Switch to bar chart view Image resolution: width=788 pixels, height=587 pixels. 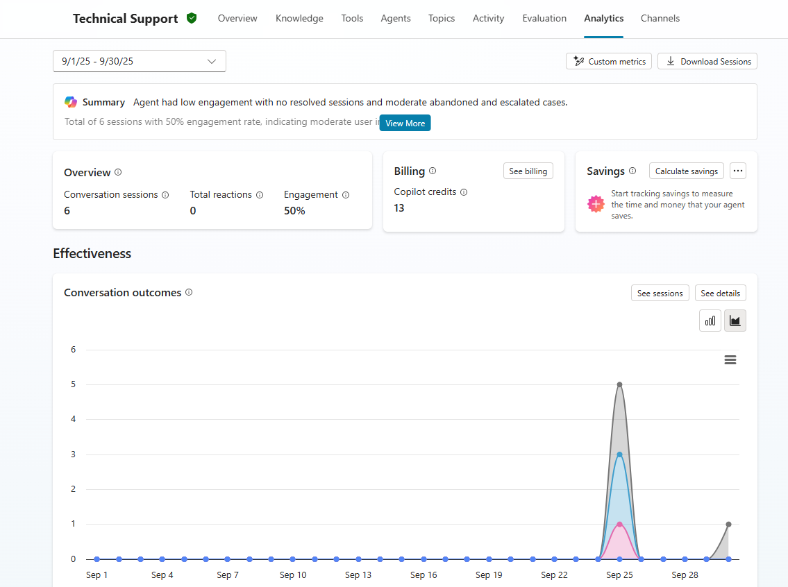710,321
